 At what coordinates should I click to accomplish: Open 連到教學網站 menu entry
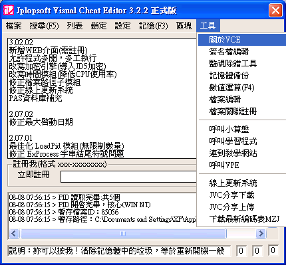241,153
